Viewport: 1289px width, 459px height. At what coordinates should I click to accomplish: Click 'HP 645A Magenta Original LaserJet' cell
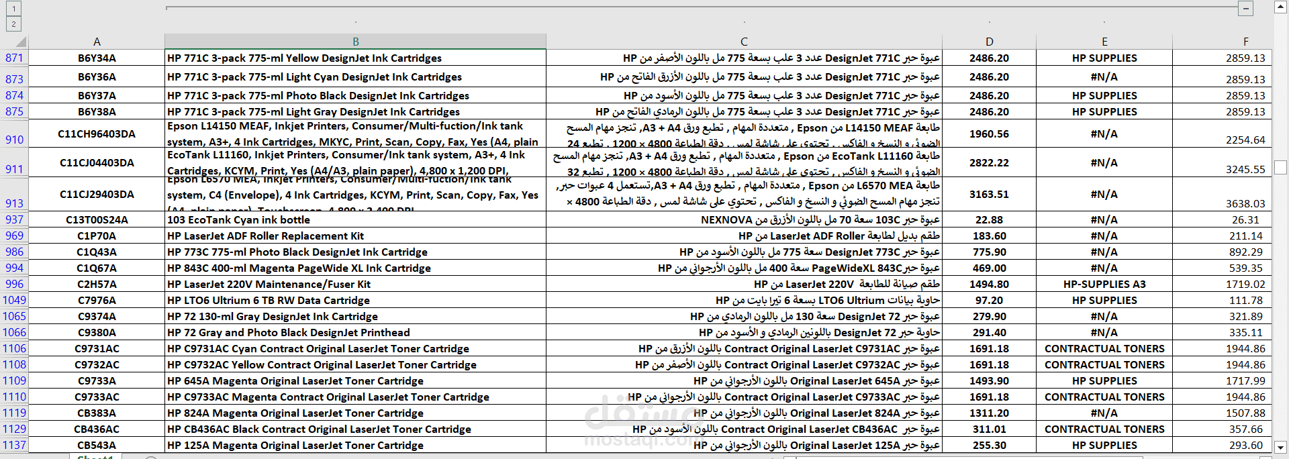pos(355,380)
